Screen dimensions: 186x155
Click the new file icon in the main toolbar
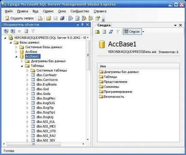pyautogui.click(x=40, y=18)
